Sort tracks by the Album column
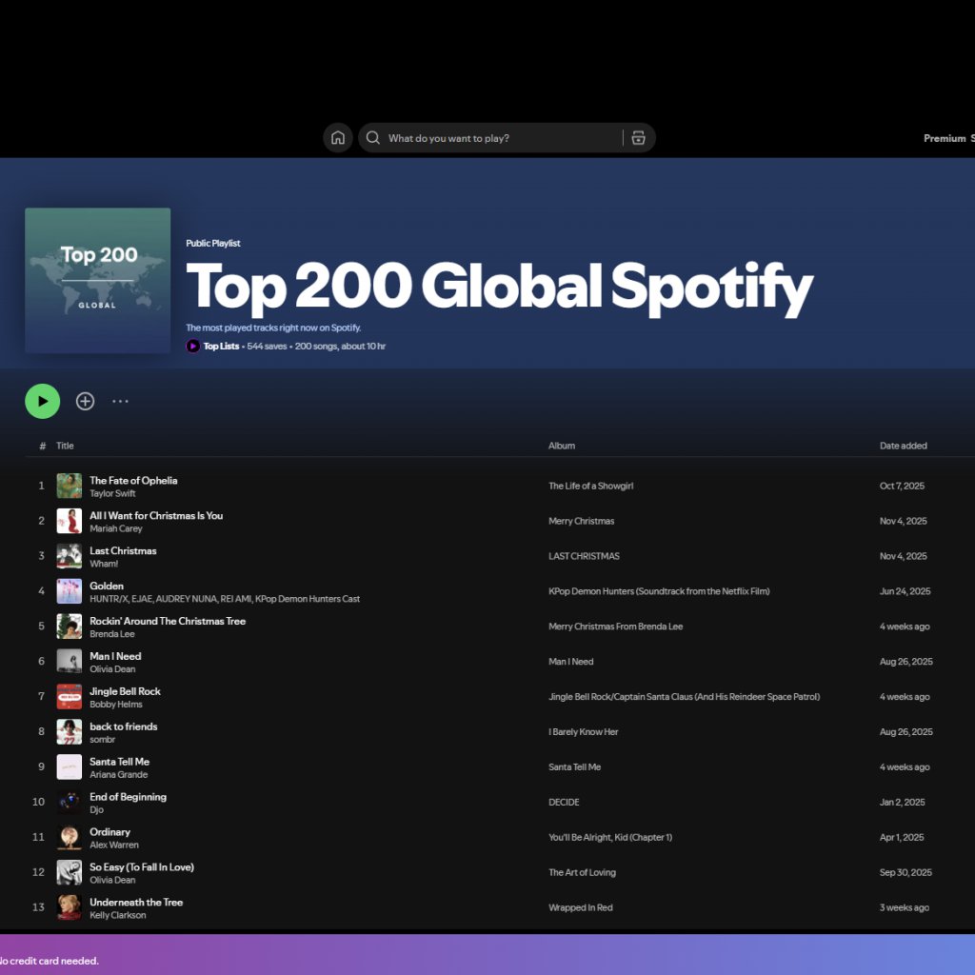Image resolution: width=975 pixels, height=975 pixels. pyautogui.click(x=562, y=445)
